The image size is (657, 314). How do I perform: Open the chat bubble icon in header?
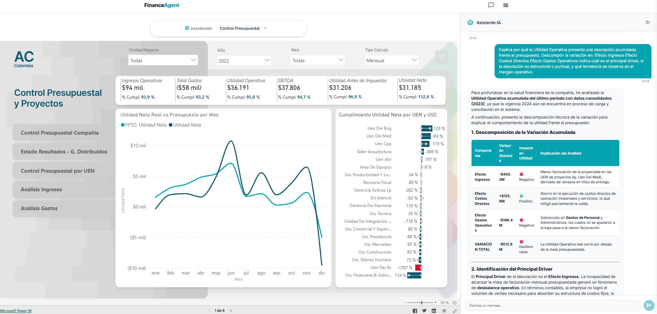491,5
